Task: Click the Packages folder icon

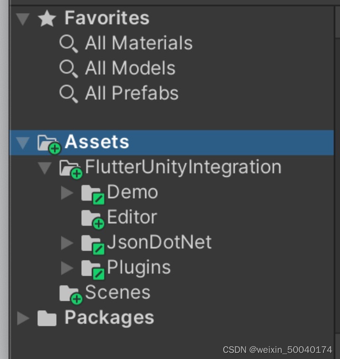Action: point(47,318)
